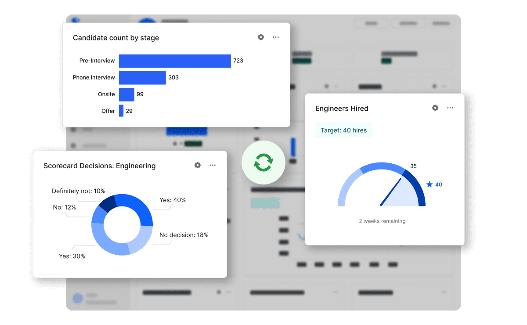Click the Pre-Interview bar in the chart
The width and height of the screenshot is (527, 325).
coord(174,61)
